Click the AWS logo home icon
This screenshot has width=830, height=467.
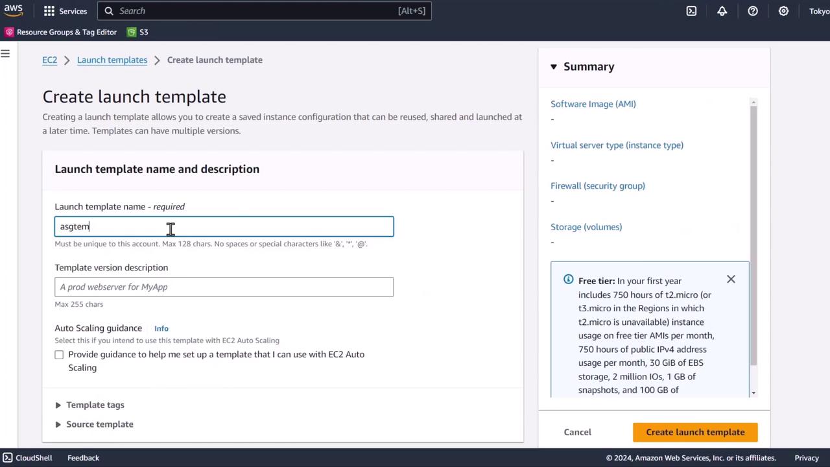[14, 10]
